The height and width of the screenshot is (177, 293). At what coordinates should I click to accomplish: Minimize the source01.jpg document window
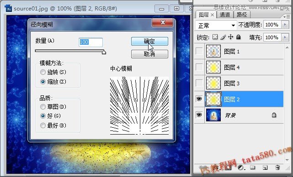(162, 9)
